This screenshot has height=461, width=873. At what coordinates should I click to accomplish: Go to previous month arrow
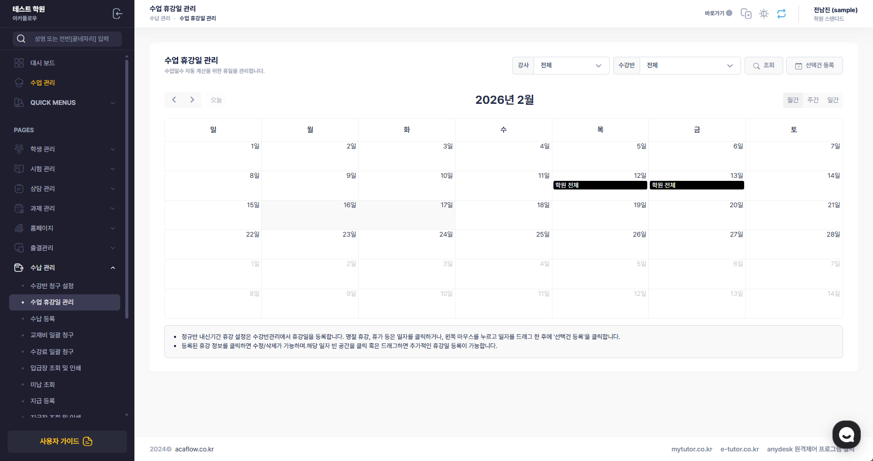coord(174,100)
